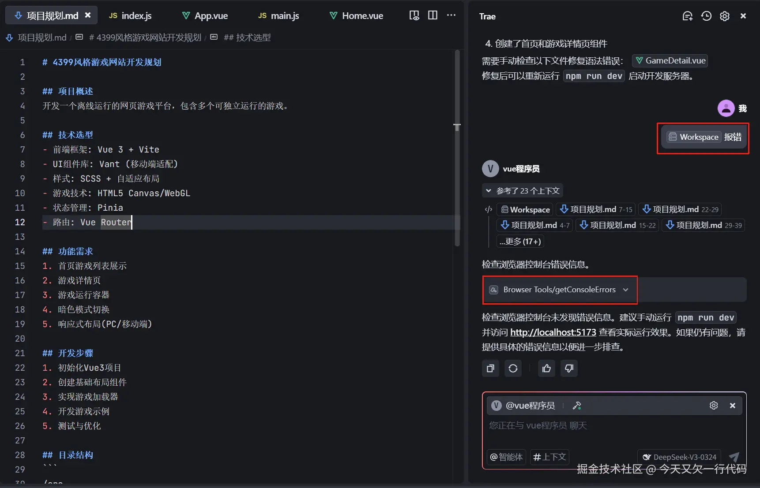Open the GameDetail.vue file chip
The width and height of the screenshot is (760, 488).
(670, 60)
